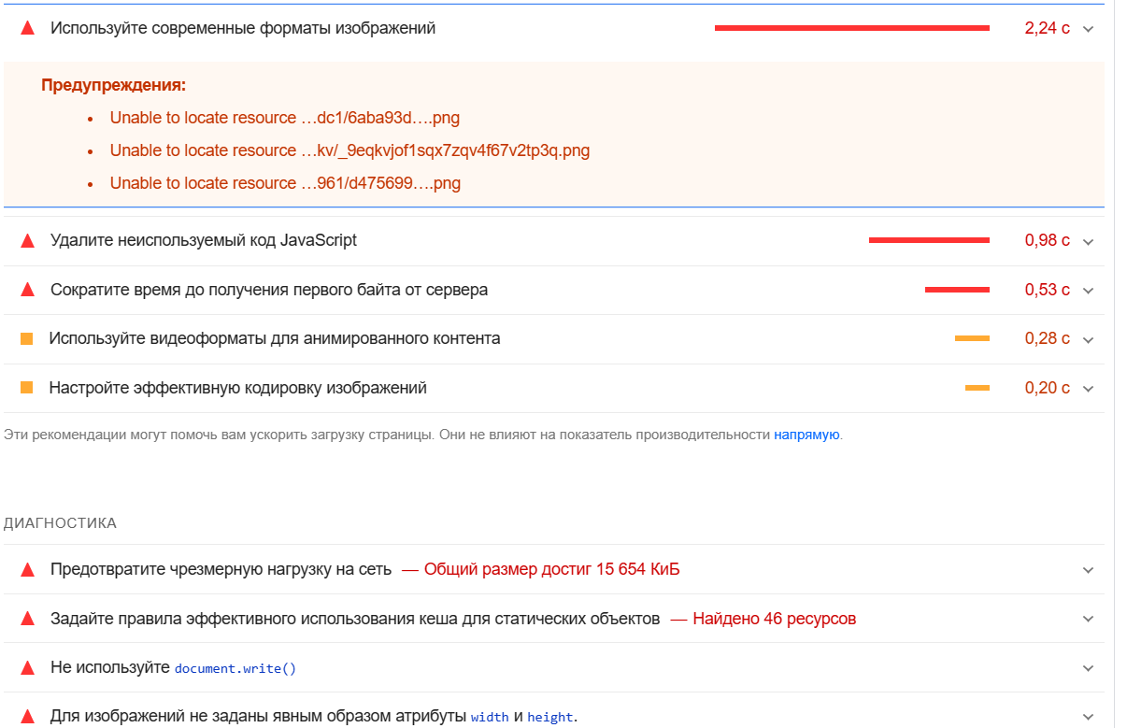Expand the first byte server time chevron
This screenshot has width=1127, height=728.
click(x=1088, y=291)
